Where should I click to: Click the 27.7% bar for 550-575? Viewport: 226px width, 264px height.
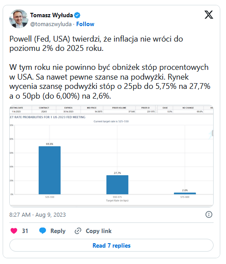pyautogui.click(x=117, y=184)
